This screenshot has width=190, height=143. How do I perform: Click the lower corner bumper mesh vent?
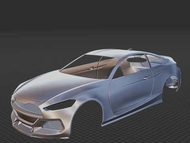pyautogui.click(x=52, y=125)
